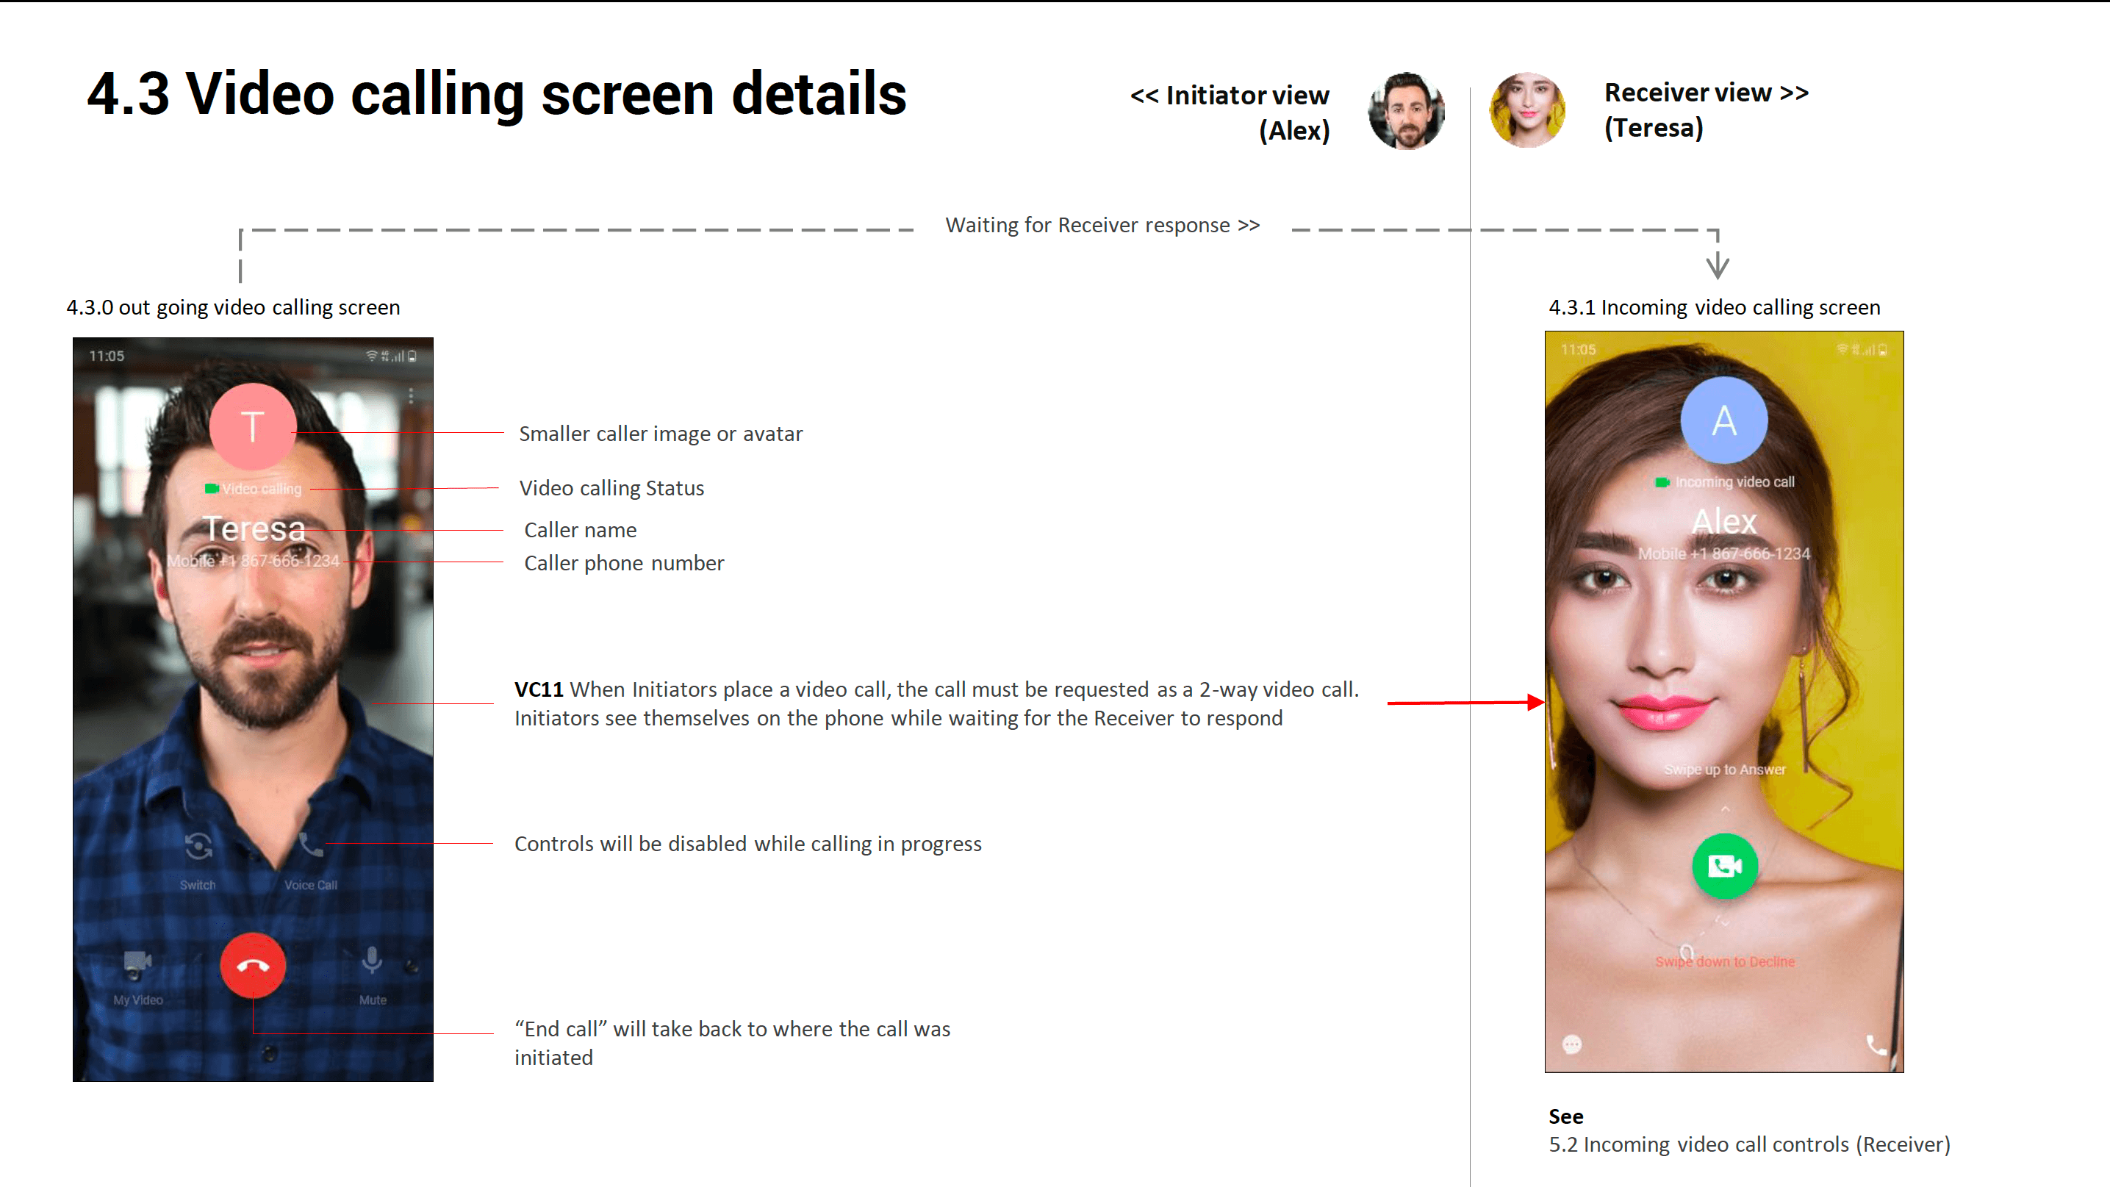The width and height of the screenshot is (2110, 1187).
Task: Toggle the Mute microphone control
Action: (x=372, y=960)
